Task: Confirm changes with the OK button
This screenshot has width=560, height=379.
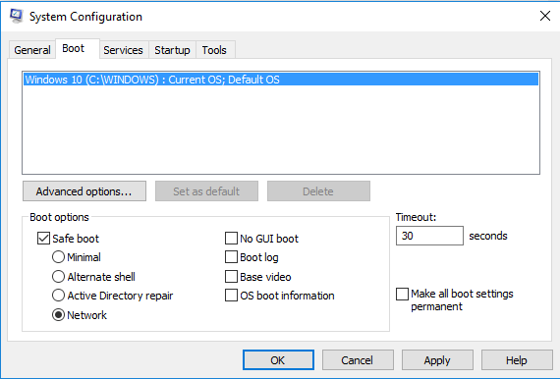Action: pyautogui.click(x=279, y=360)
